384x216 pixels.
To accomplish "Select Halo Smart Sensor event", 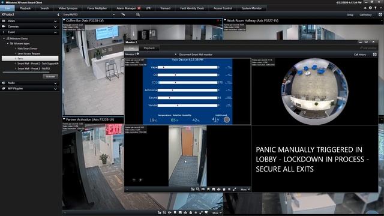I will pyautogui.click(x=28, y=49).
